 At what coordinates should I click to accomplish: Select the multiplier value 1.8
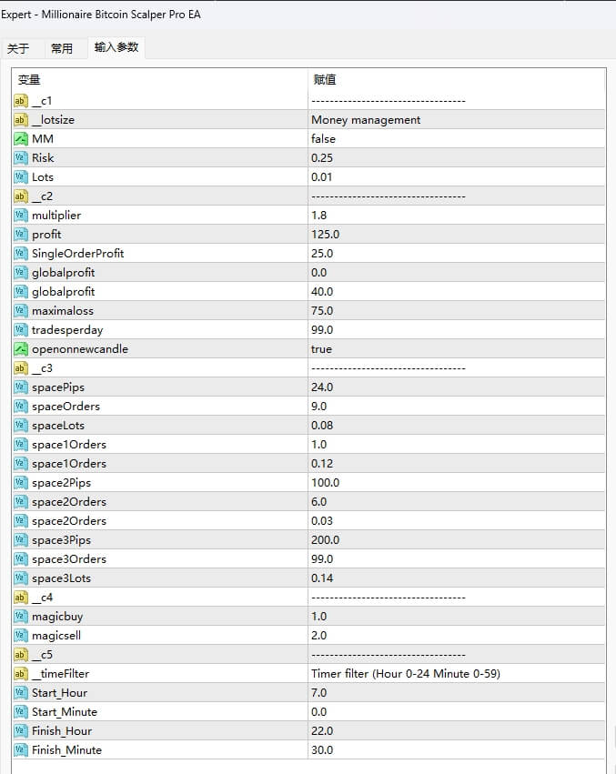[x=457, y=216]
